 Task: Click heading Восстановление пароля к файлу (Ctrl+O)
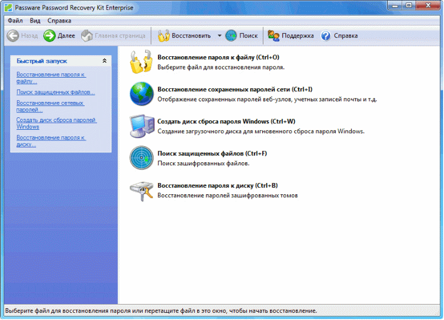click(x=218, y=57)
